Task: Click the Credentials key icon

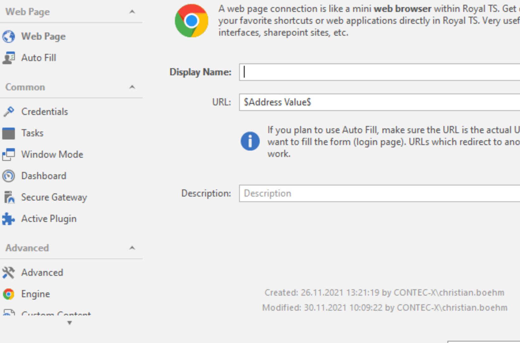Action: tap(9, 112)
